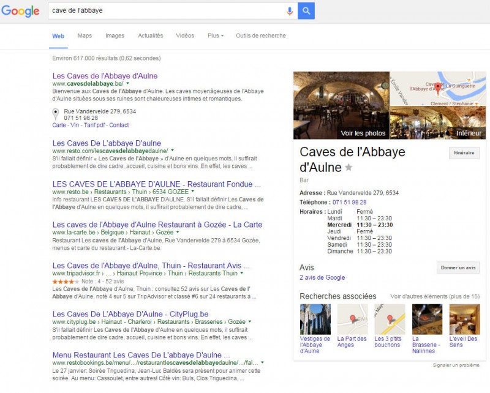
Task: Click the Adresse Rue Vandervelde 279, 6534 line
Action: coord(349,193)
